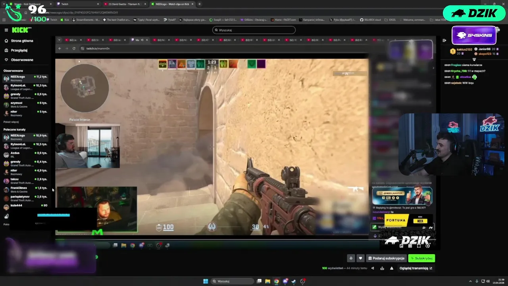
Task: Open FACEIT.com bookmark
Action: click(283, 19)
